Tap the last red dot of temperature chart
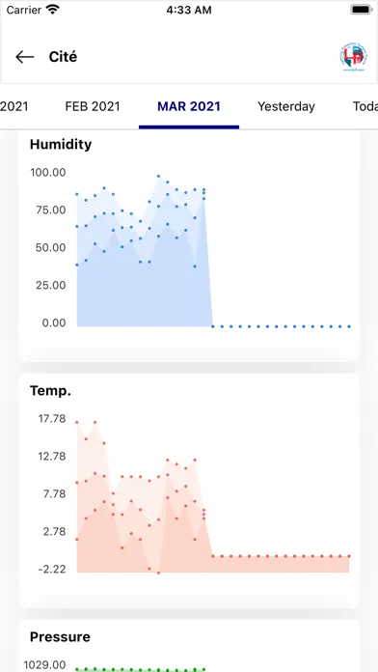378x672 pixels. click(x=349, y=556)
